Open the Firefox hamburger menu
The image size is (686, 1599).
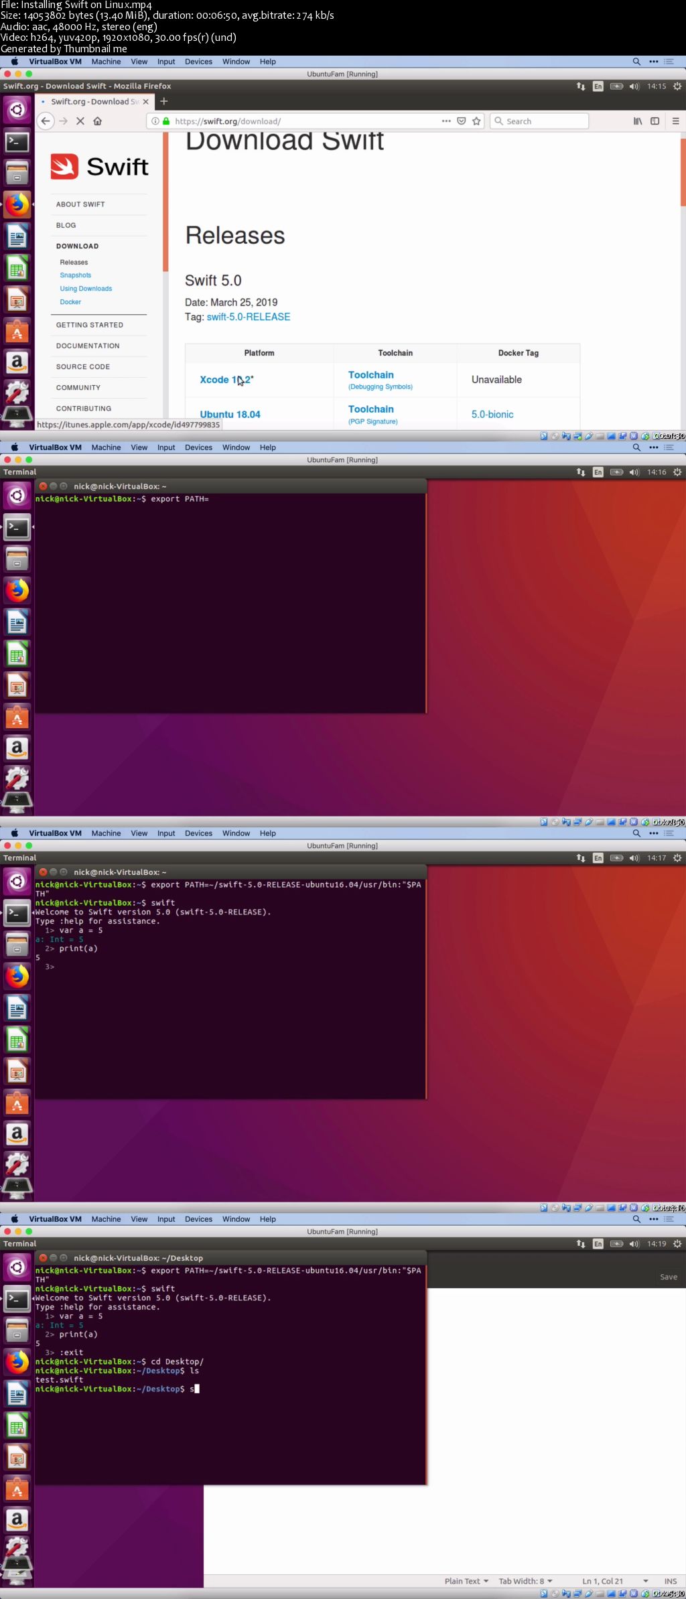pyautogui.click(x=675, y=121)
